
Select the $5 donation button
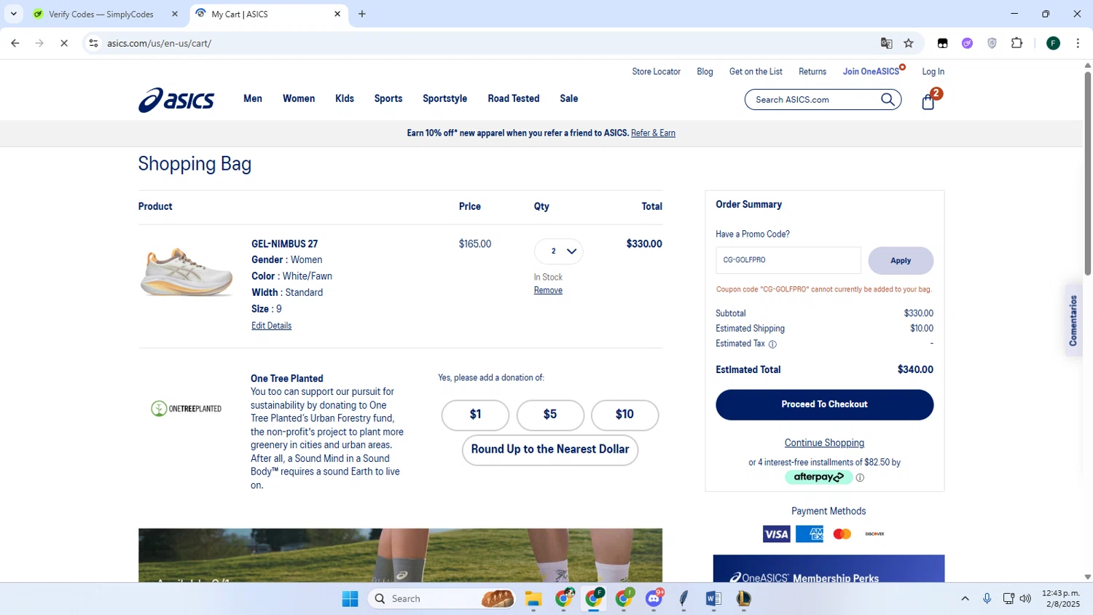pyautogui.click(x=550, y=415)
